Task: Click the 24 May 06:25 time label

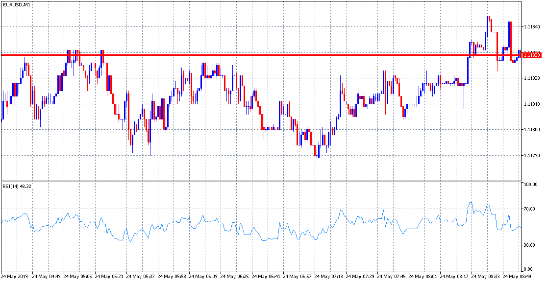Action: pos(235,277)
